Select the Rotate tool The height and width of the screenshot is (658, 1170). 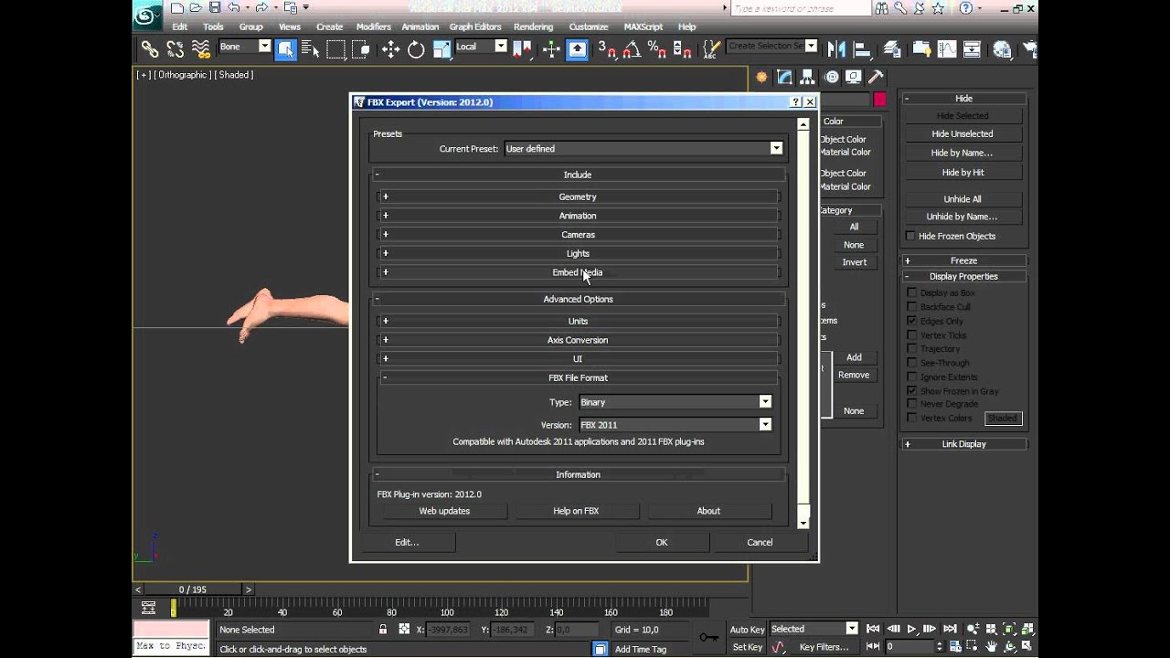tap(416, 49)
